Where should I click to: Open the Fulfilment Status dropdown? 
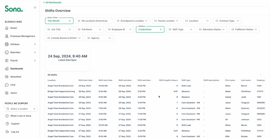click(x=244, y=29)
